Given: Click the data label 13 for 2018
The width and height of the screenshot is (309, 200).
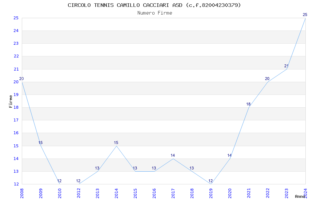Looking at the screenshot, I should coord(192,168).
